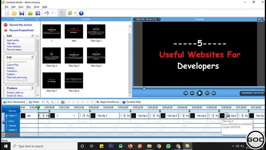Click the red Record the screen icon
The width and height of the screenshot is (266, 150).
pos(5,25)
